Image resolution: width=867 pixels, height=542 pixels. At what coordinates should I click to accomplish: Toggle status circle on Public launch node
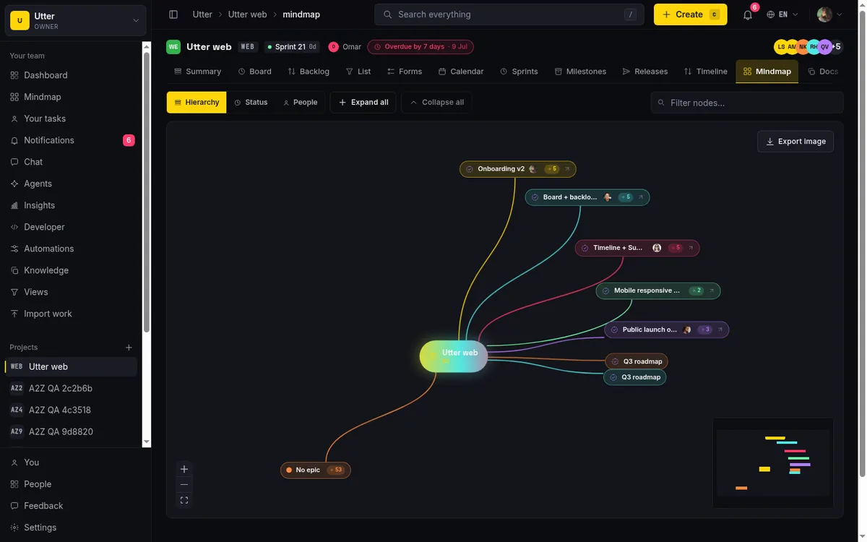614,330
